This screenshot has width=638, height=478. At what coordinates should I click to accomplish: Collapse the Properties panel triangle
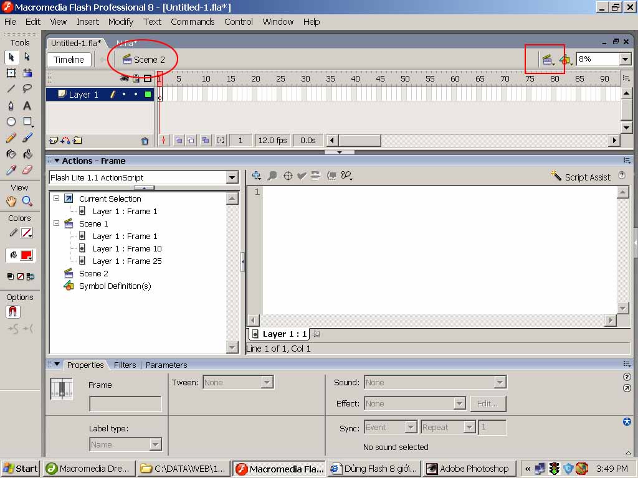point(57,364)
